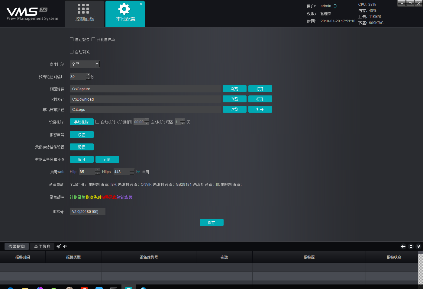Pick the yellow 移动侦测 color label
Image resolution: width=423 pixels, height=289 pixels.
93,197
